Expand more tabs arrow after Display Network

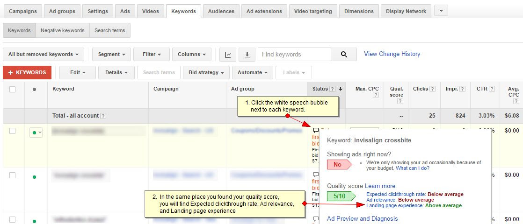[441, 11]
